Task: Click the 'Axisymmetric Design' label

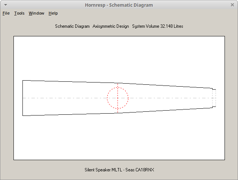Action: coord(111,26)
